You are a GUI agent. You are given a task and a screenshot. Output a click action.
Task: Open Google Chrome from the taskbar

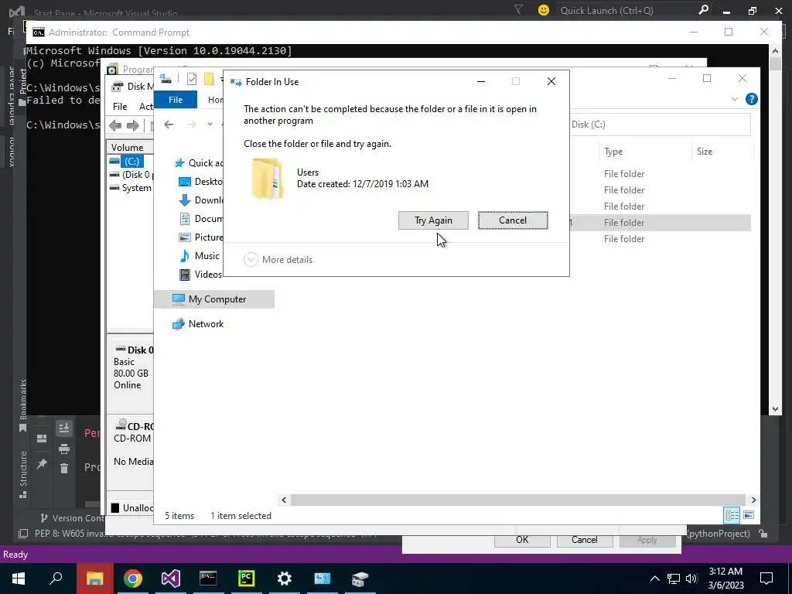[x=133, y=579]
